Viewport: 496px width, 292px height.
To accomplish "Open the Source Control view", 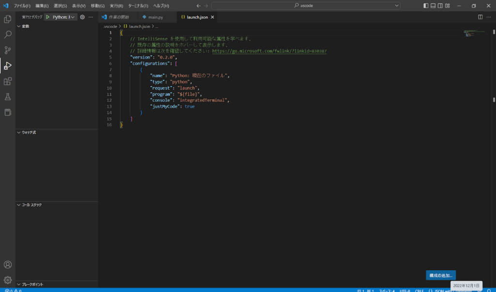I will pos(8,50).
